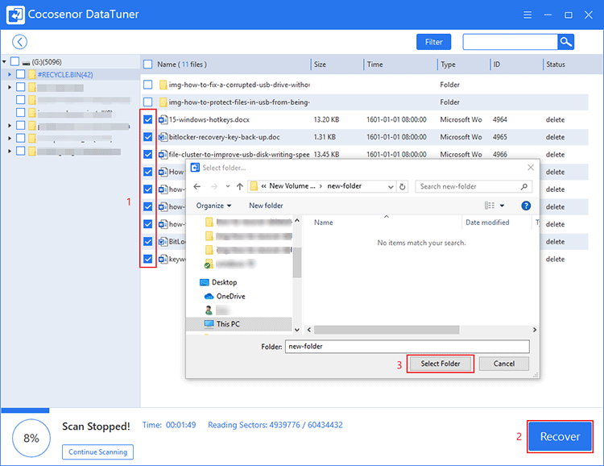Click the Type column header
Screen dimensions: 604x466
tap(448, 64)
